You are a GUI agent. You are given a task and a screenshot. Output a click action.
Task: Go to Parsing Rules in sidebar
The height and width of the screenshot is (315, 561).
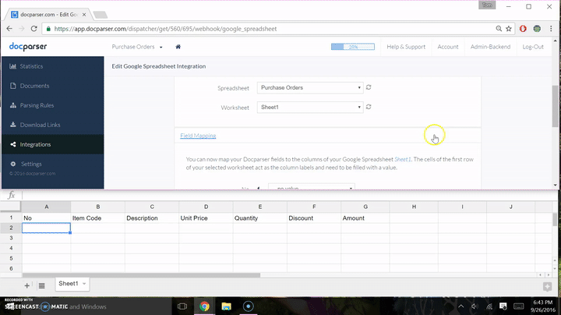37,105
